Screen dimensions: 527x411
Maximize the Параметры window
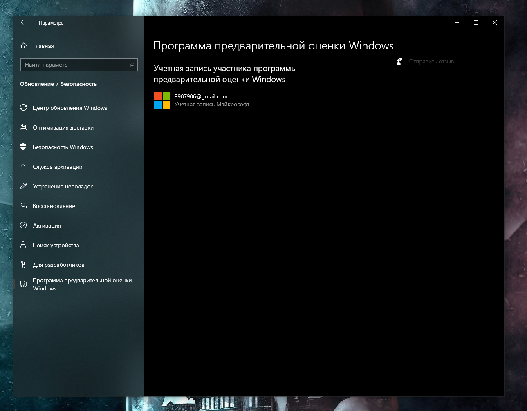click(x=476, y=22)
